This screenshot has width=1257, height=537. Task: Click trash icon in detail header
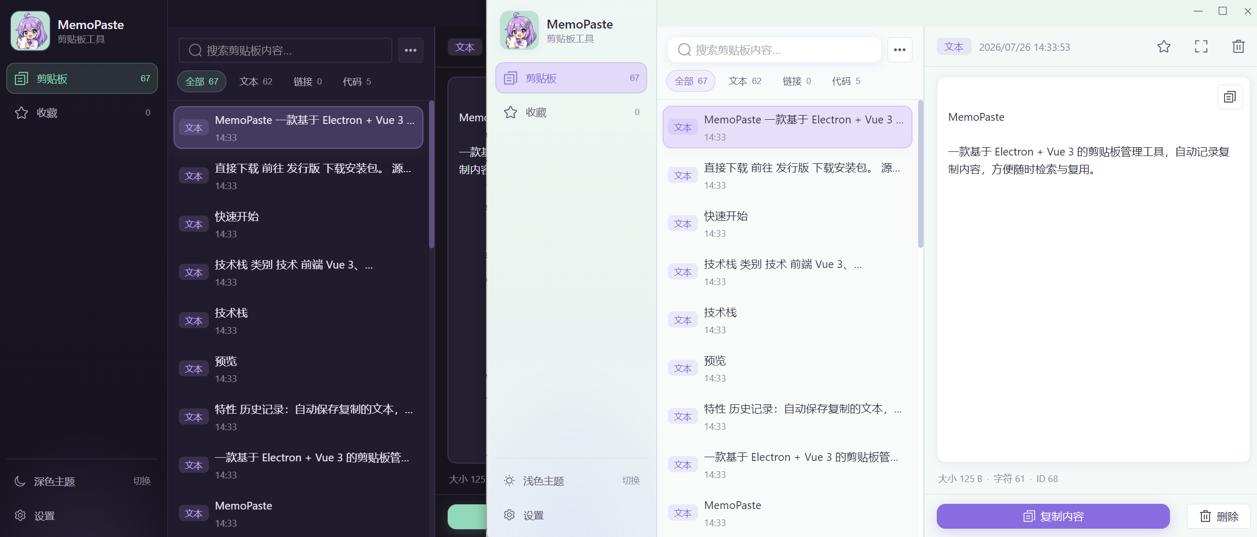coord(1238,47)
